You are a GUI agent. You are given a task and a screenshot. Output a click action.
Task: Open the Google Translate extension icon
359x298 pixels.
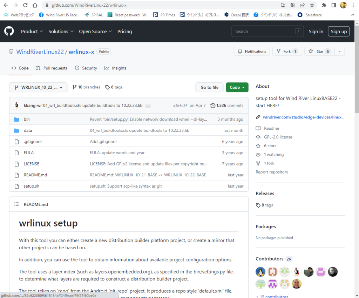[293, 5]
